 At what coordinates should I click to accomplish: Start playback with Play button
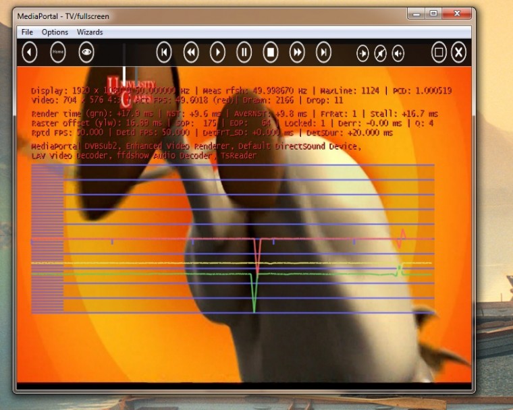(x=217, y=53)
